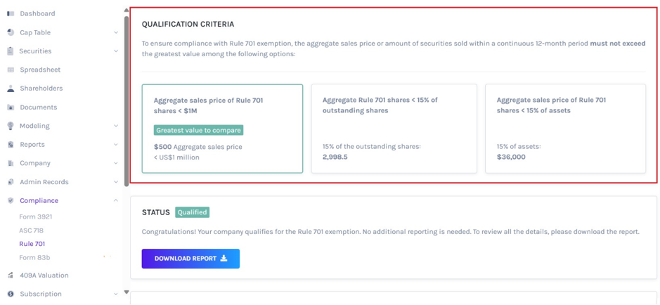Viewport: 660px width, 305px height.
Task: Open the Form 3921 submenu item
Action: pyautogui.click(x=36, y=216)
